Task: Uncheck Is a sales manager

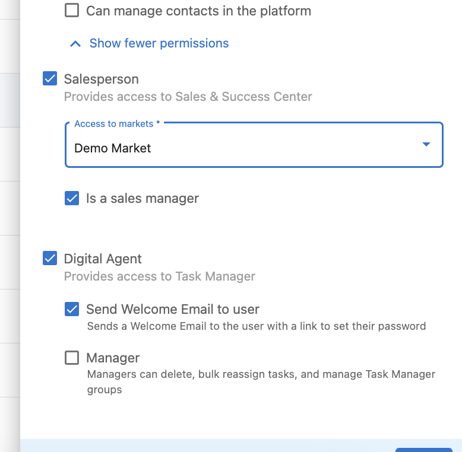Action: pyautogui.click(x=72, y=198)
